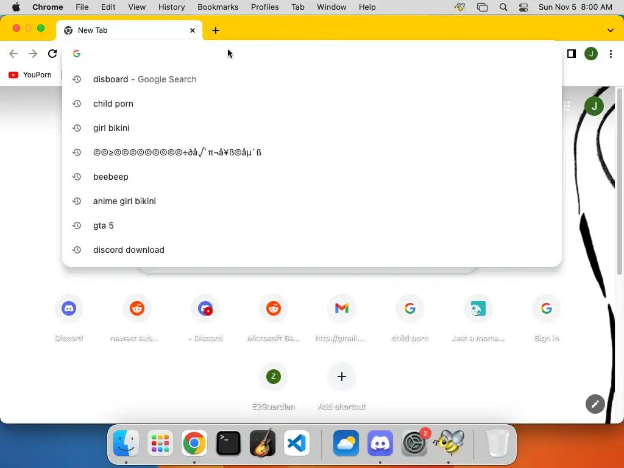This screenshot has width=624, height=468.
Task: Open the Chrome side panel
Action: (x=572, y=54)
